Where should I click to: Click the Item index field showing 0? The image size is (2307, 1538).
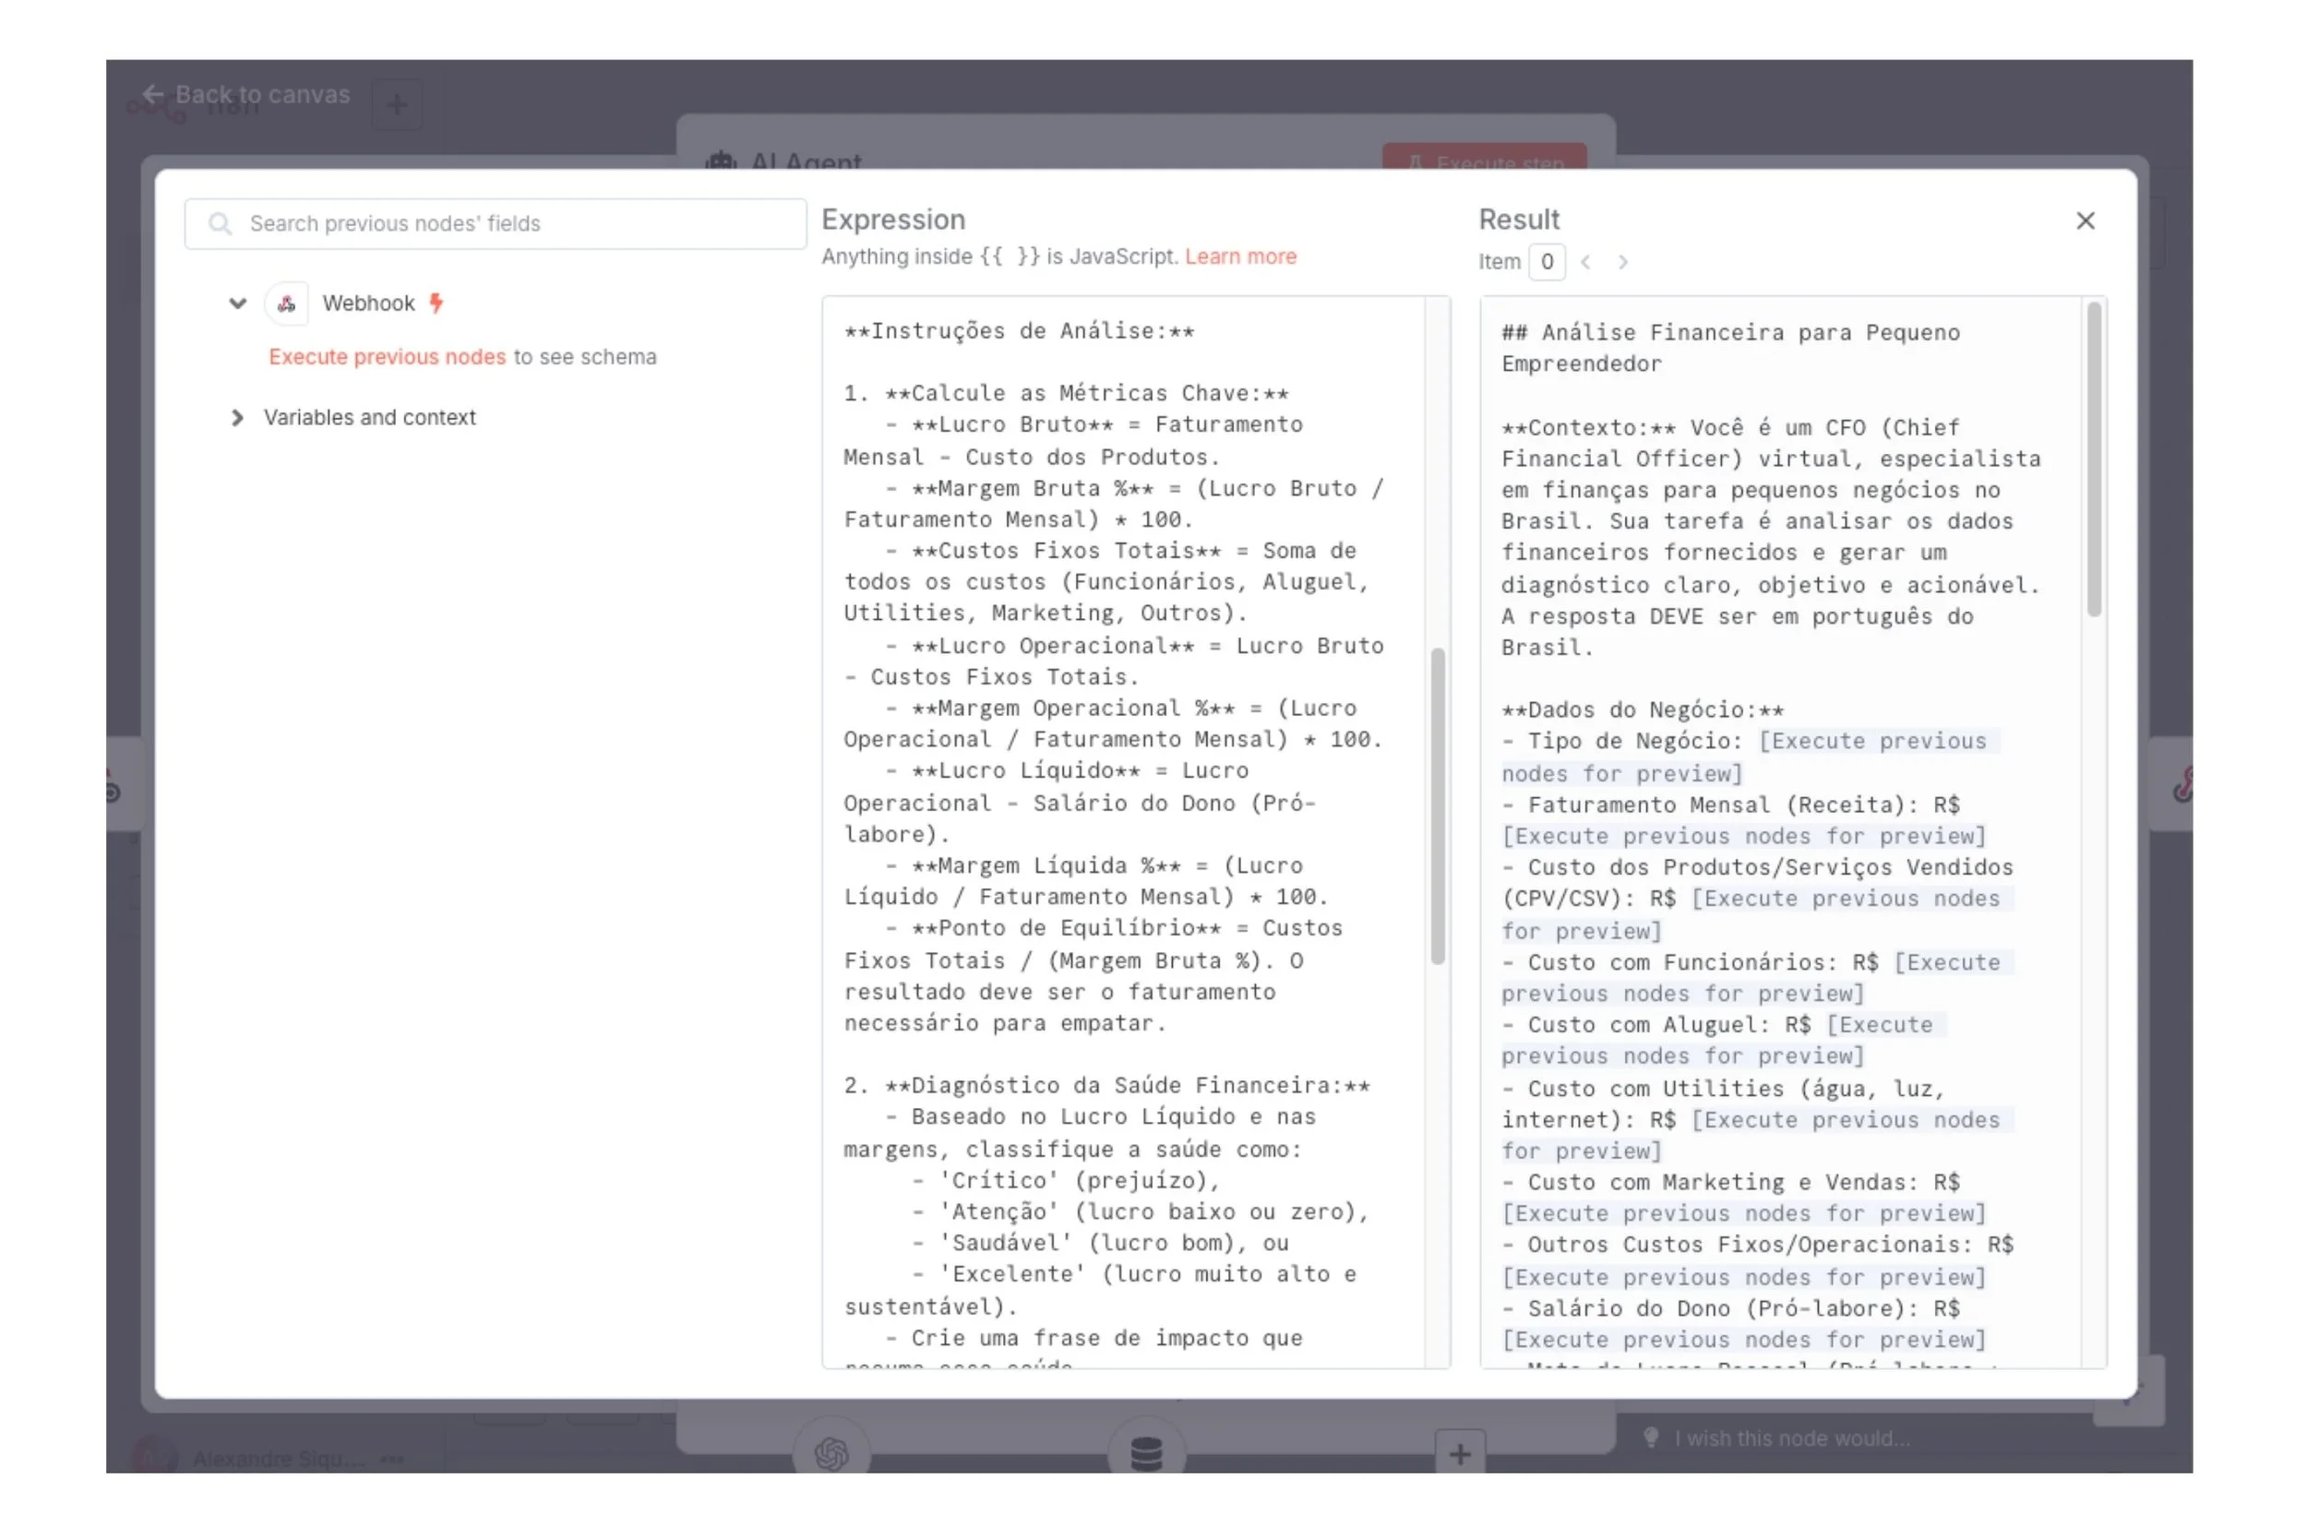point(1547,262)
